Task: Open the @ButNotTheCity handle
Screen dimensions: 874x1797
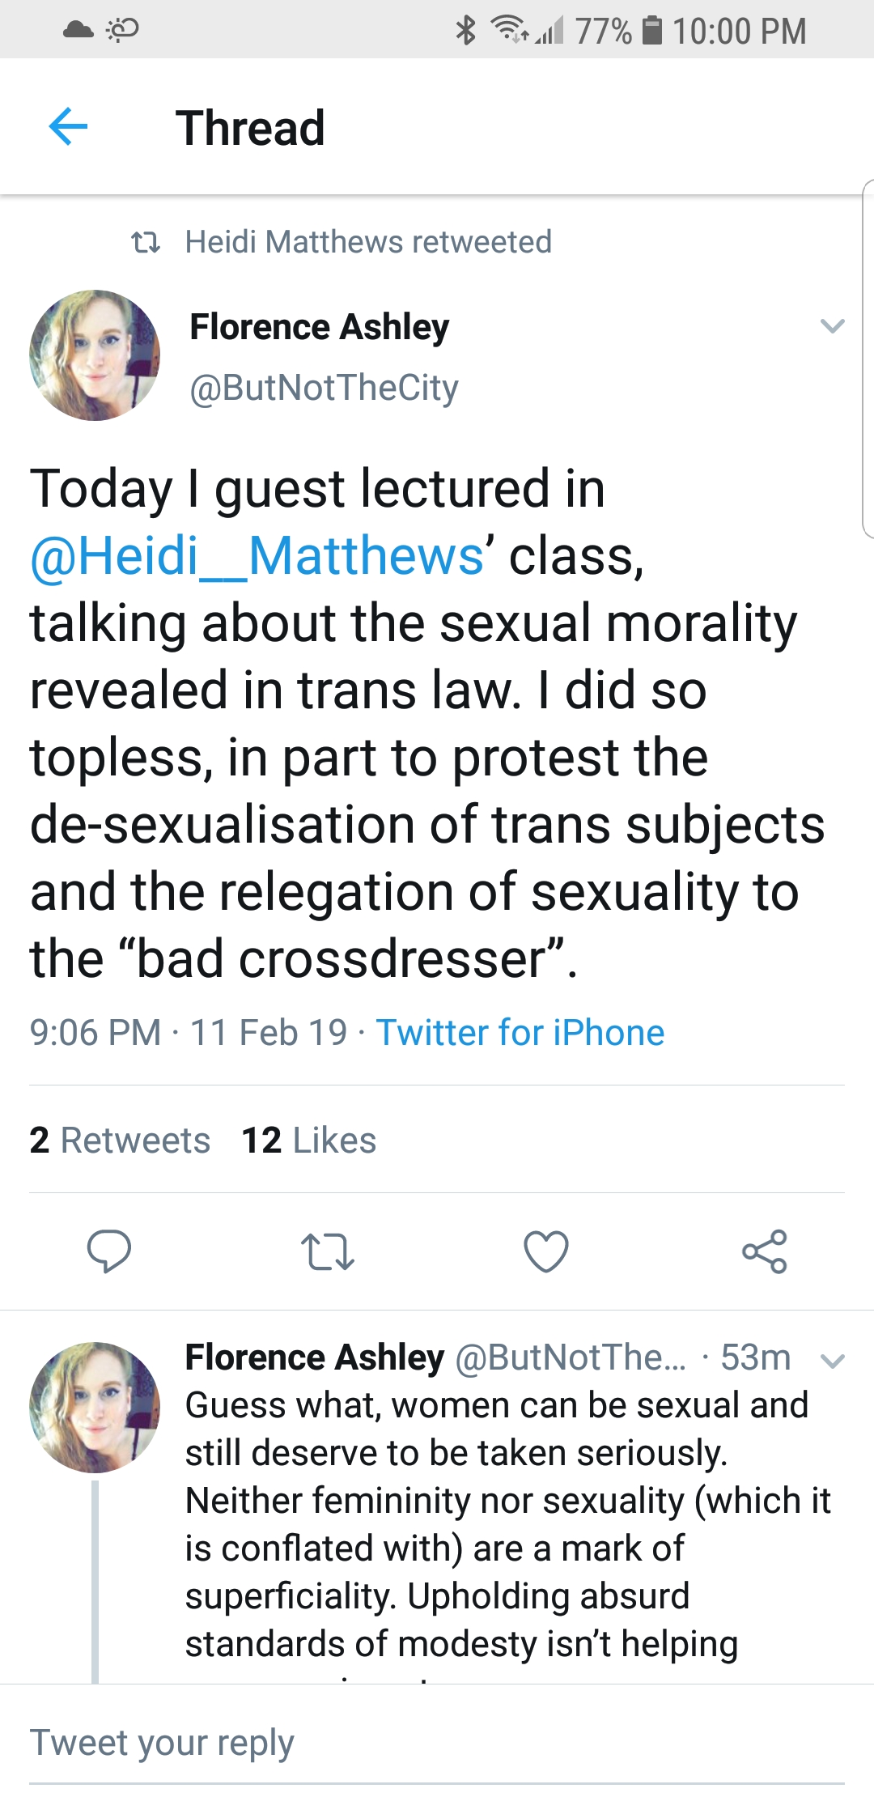Action: [x=324, y=388]
